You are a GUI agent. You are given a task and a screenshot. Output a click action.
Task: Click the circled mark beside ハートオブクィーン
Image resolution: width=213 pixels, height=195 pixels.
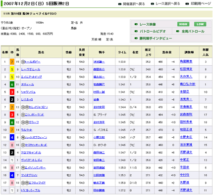(x=23, y=138)
